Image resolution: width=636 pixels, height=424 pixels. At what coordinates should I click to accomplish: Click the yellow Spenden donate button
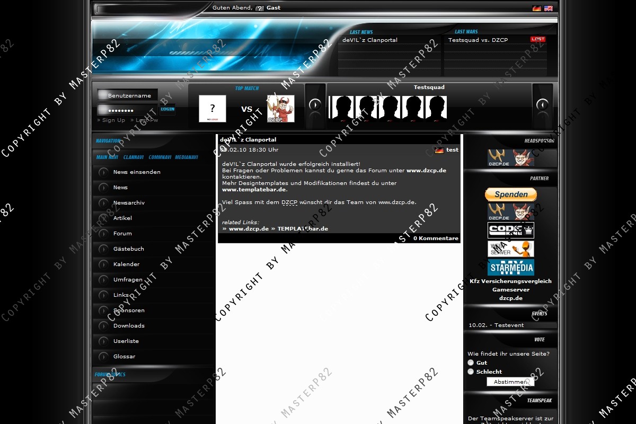click(x=510, y=195)
